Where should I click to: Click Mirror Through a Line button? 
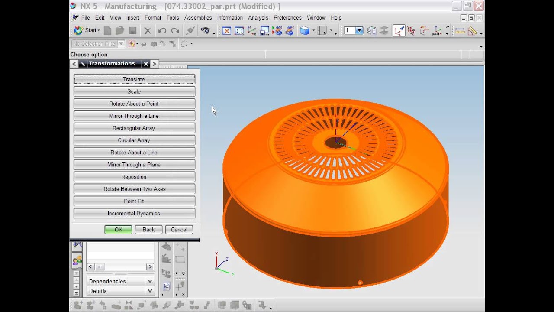[x=134, y=116]
